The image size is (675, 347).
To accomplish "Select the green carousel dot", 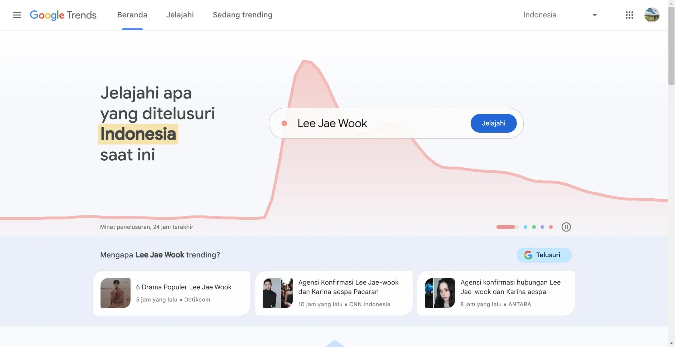I will (534, 227).
